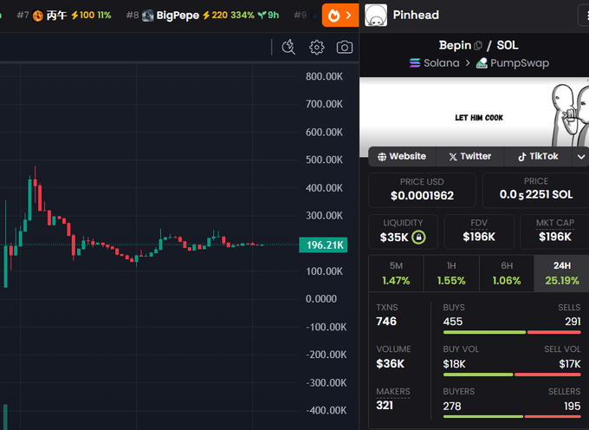Select the 5M timeframe tab
This screenshot has width=589, height=430.
pyautogui.click(x=396, y=273)
